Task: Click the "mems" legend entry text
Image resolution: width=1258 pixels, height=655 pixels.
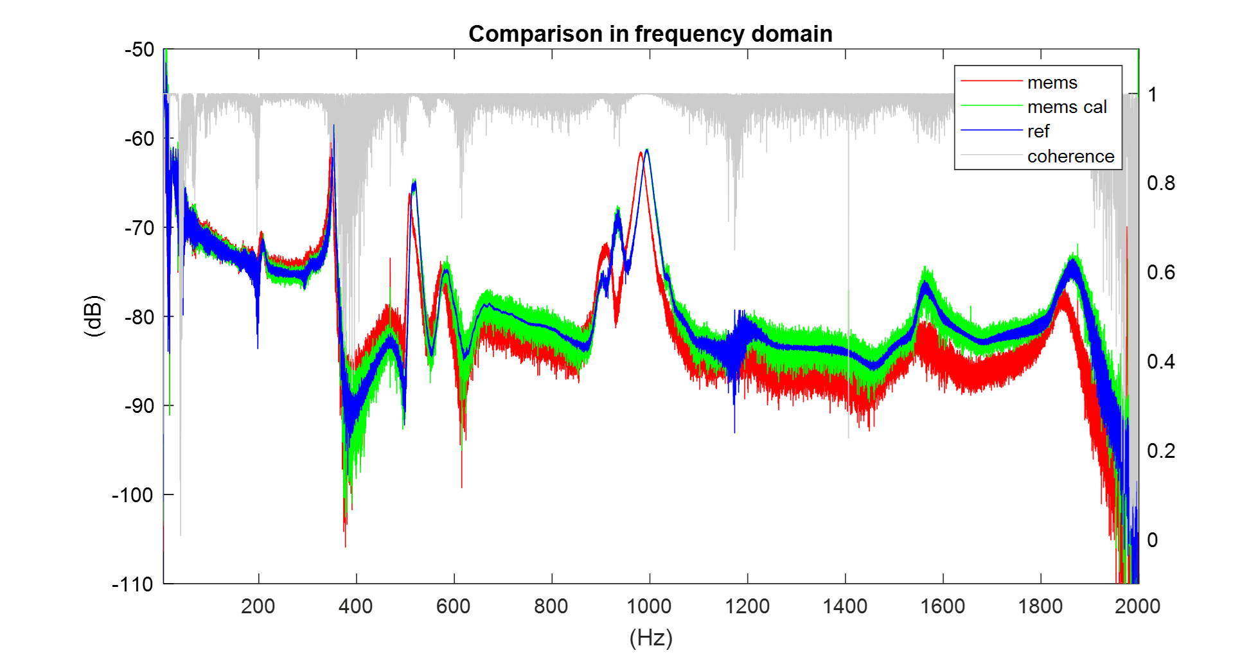Action: 1052,83
